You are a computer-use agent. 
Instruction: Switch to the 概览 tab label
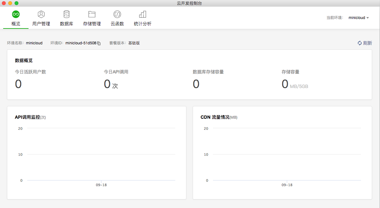pos(16,24)
